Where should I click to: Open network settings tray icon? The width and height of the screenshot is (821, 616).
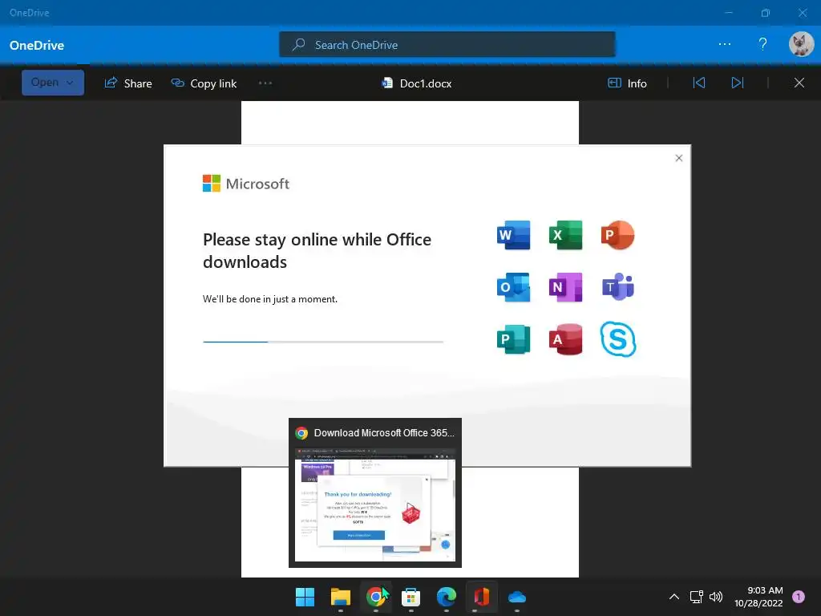point(696,597)
